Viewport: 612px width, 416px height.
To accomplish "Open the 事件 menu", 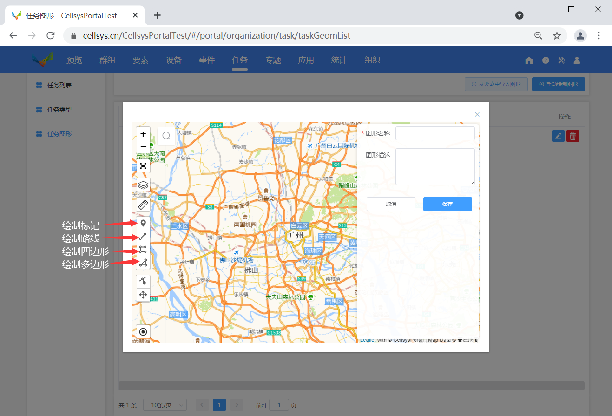I will 207,60.
